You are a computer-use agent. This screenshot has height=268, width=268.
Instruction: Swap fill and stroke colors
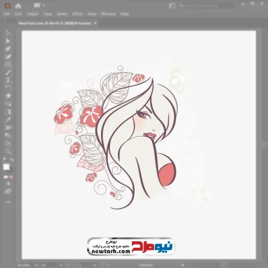coord(11,159)
